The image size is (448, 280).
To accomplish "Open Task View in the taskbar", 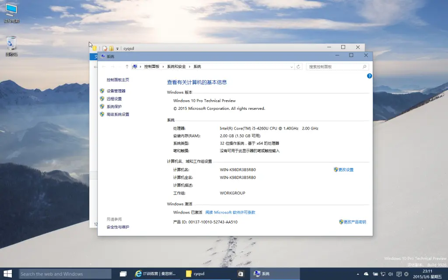I will point(123,274).
